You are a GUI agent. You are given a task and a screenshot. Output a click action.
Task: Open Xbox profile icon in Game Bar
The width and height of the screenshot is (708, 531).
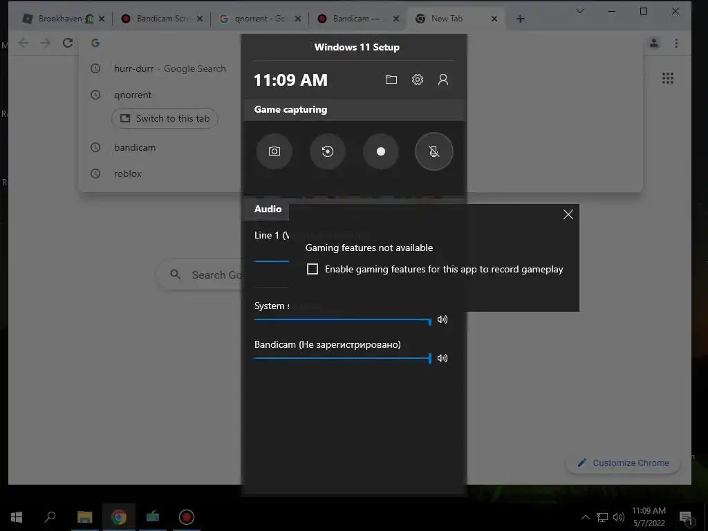(x=443, y=80)
